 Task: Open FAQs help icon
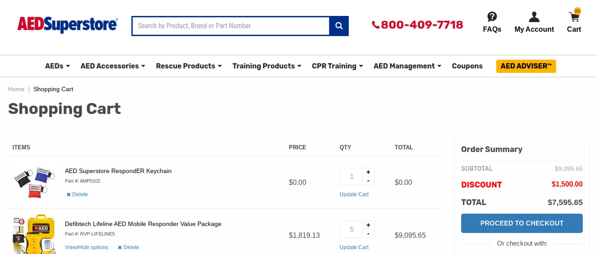(x=492, y=17)
